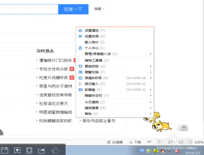Expand 管理/修复输入法 submenu arrow
Viewport: 204px width, 155px height.
point(151,54)
